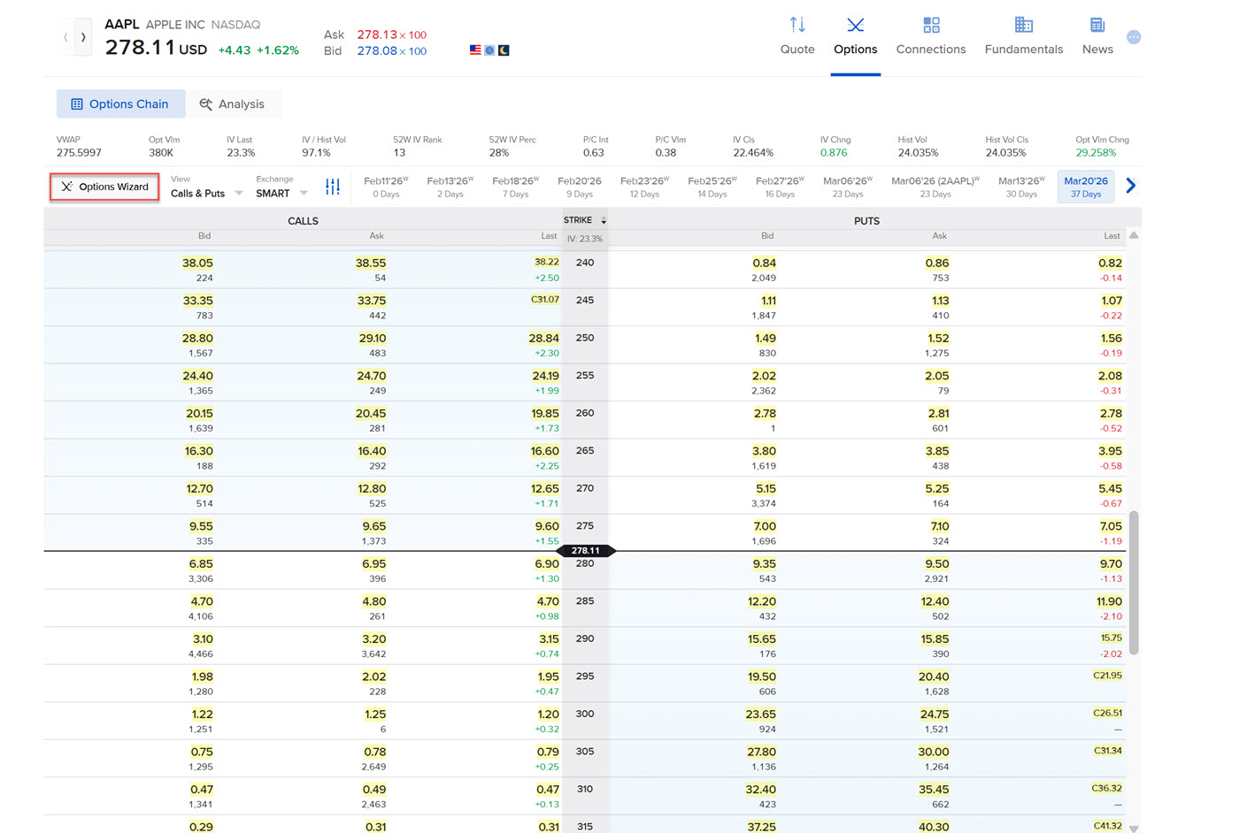This screenshot has width=1239, height=833.
Task: Select the Feb20'26 expiration
Action: [x=579, y=187]
